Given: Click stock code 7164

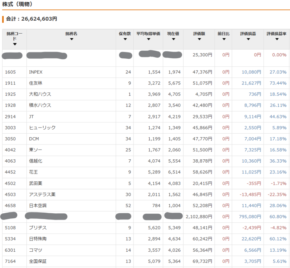Looking at the screenshot, I should (x=11, y=261).
